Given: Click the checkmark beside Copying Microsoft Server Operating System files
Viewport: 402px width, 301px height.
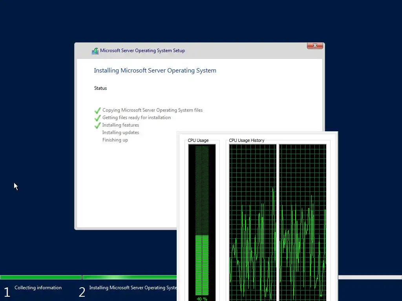Looking at the screenshot, I should click(x=97, y=111).
